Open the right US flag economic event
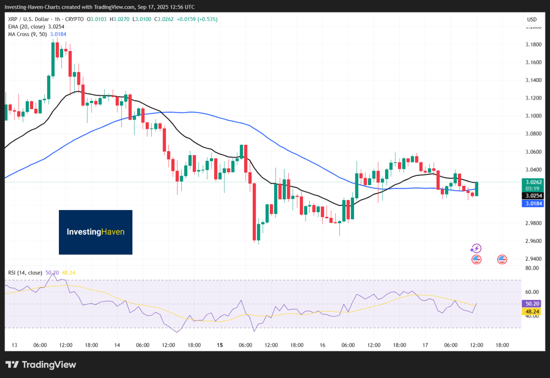The height and width of the screenshot is (378, 550). pos(502,259)
